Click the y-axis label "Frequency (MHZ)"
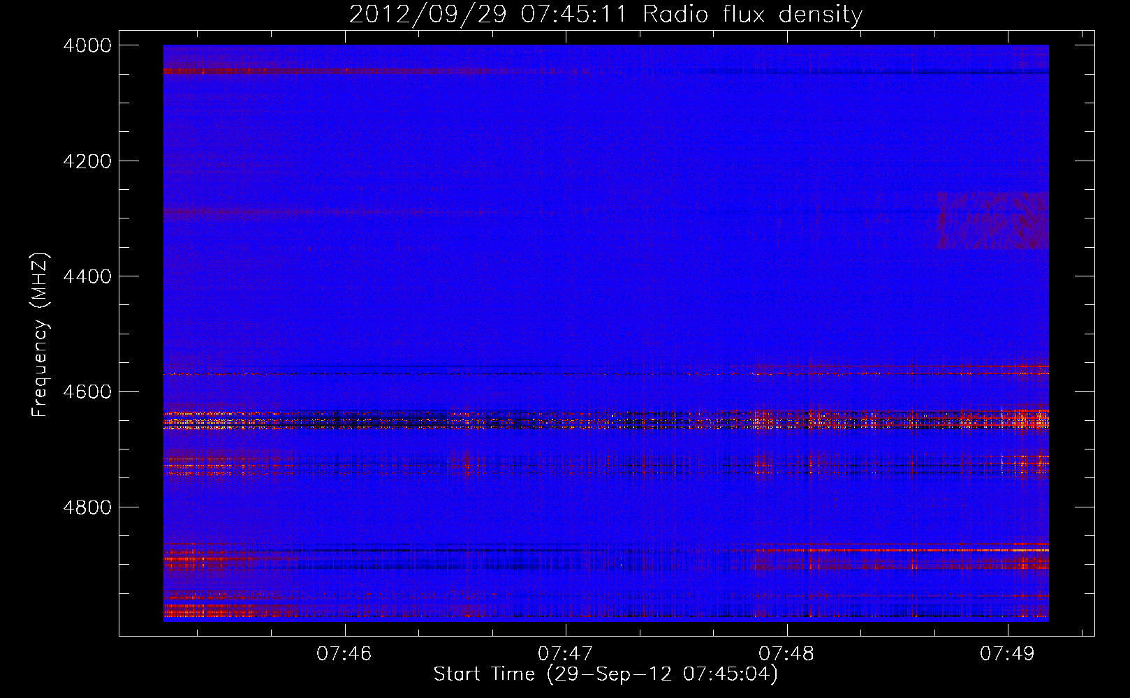This screenshot has width=1130, height=698. pyautogui.click(x=41, y=335)
